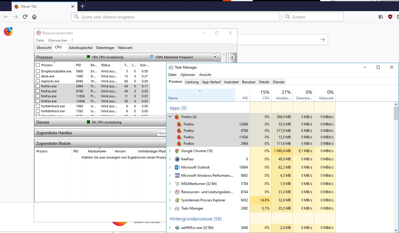
Task: Check firefox.exe PID 2964 checkbox
Action: [x=38, y=86]
